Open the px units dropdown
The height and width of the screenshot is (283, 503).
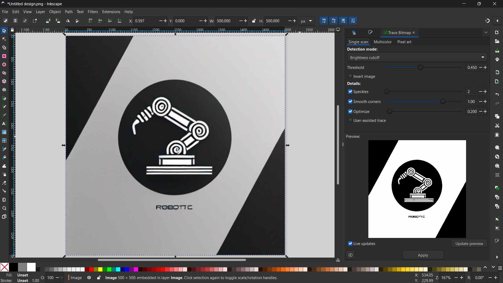[307, 21]
